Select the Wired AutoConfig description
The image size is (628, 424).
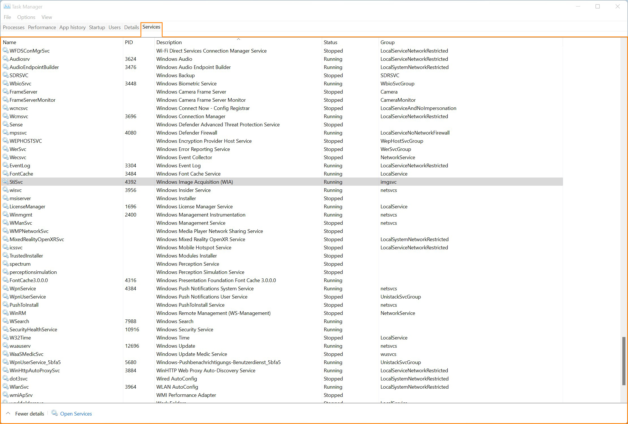click(x=177, y=378)
